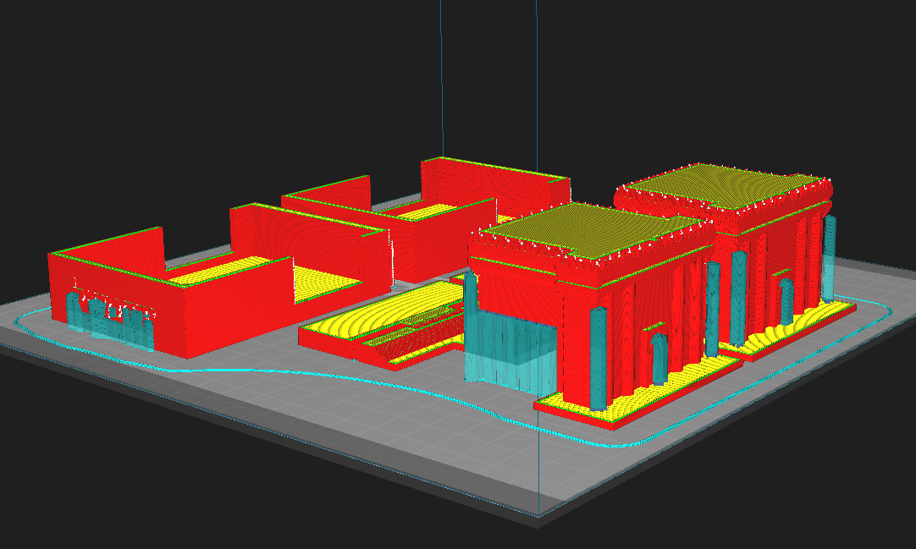
Task: Click the rear temple's yellow roof surface
Action: tap(720, 186)
